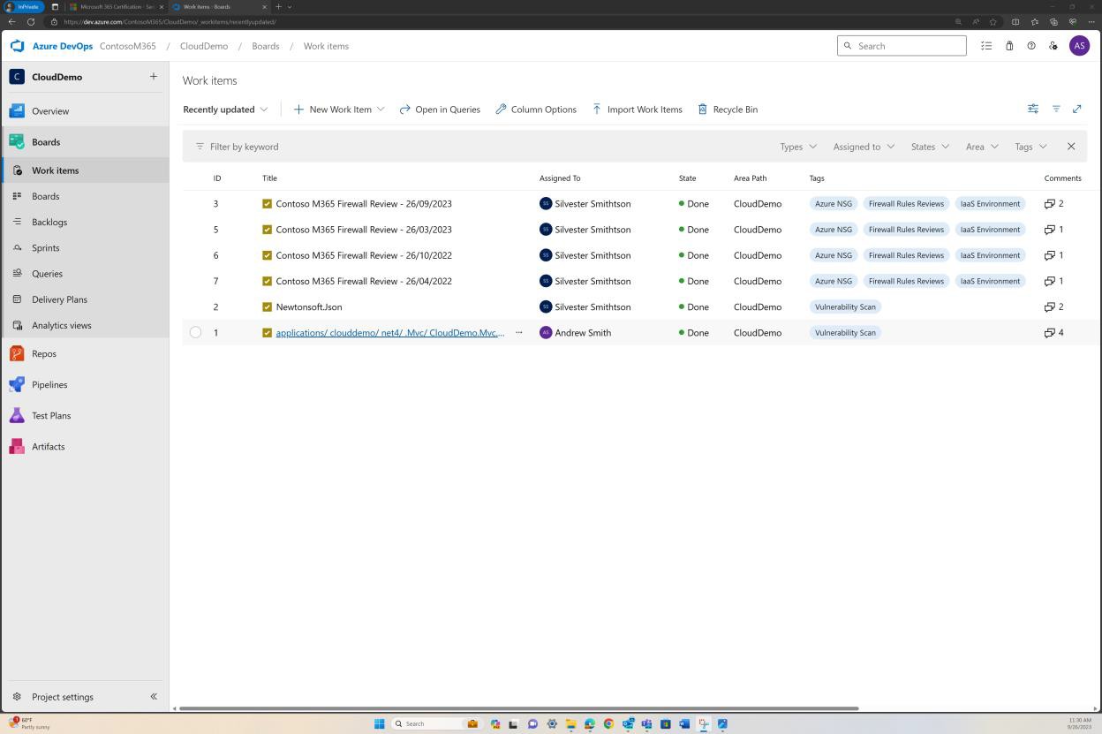Open Queries from the sidebar

click(45, 273)
